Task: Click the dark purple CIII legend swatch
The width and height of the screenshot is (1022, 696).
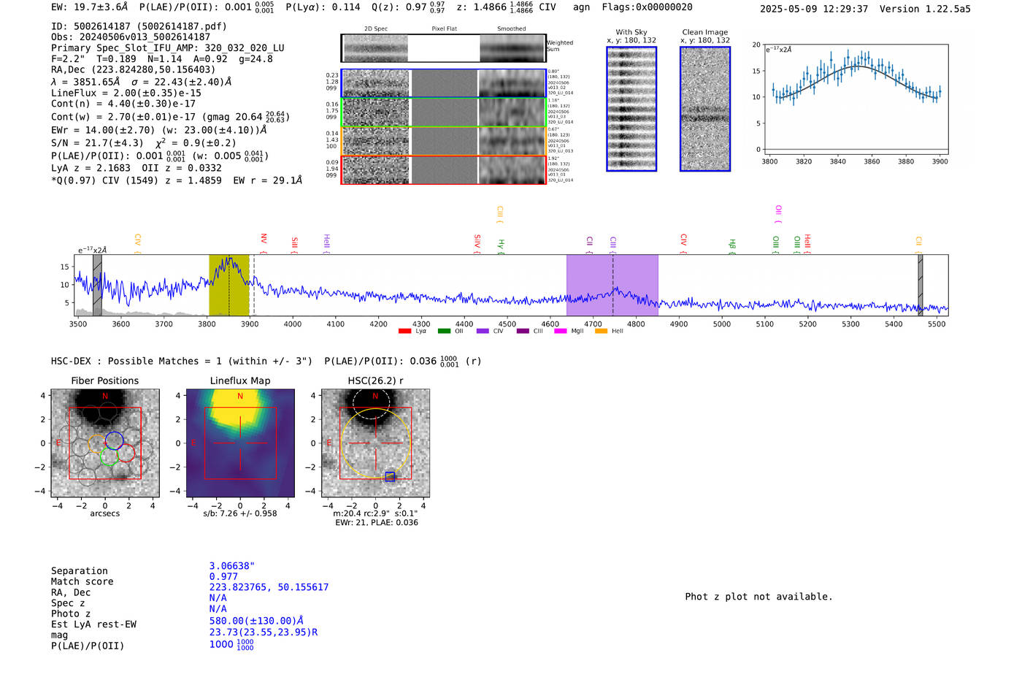Action: click(x=523, y=332)
